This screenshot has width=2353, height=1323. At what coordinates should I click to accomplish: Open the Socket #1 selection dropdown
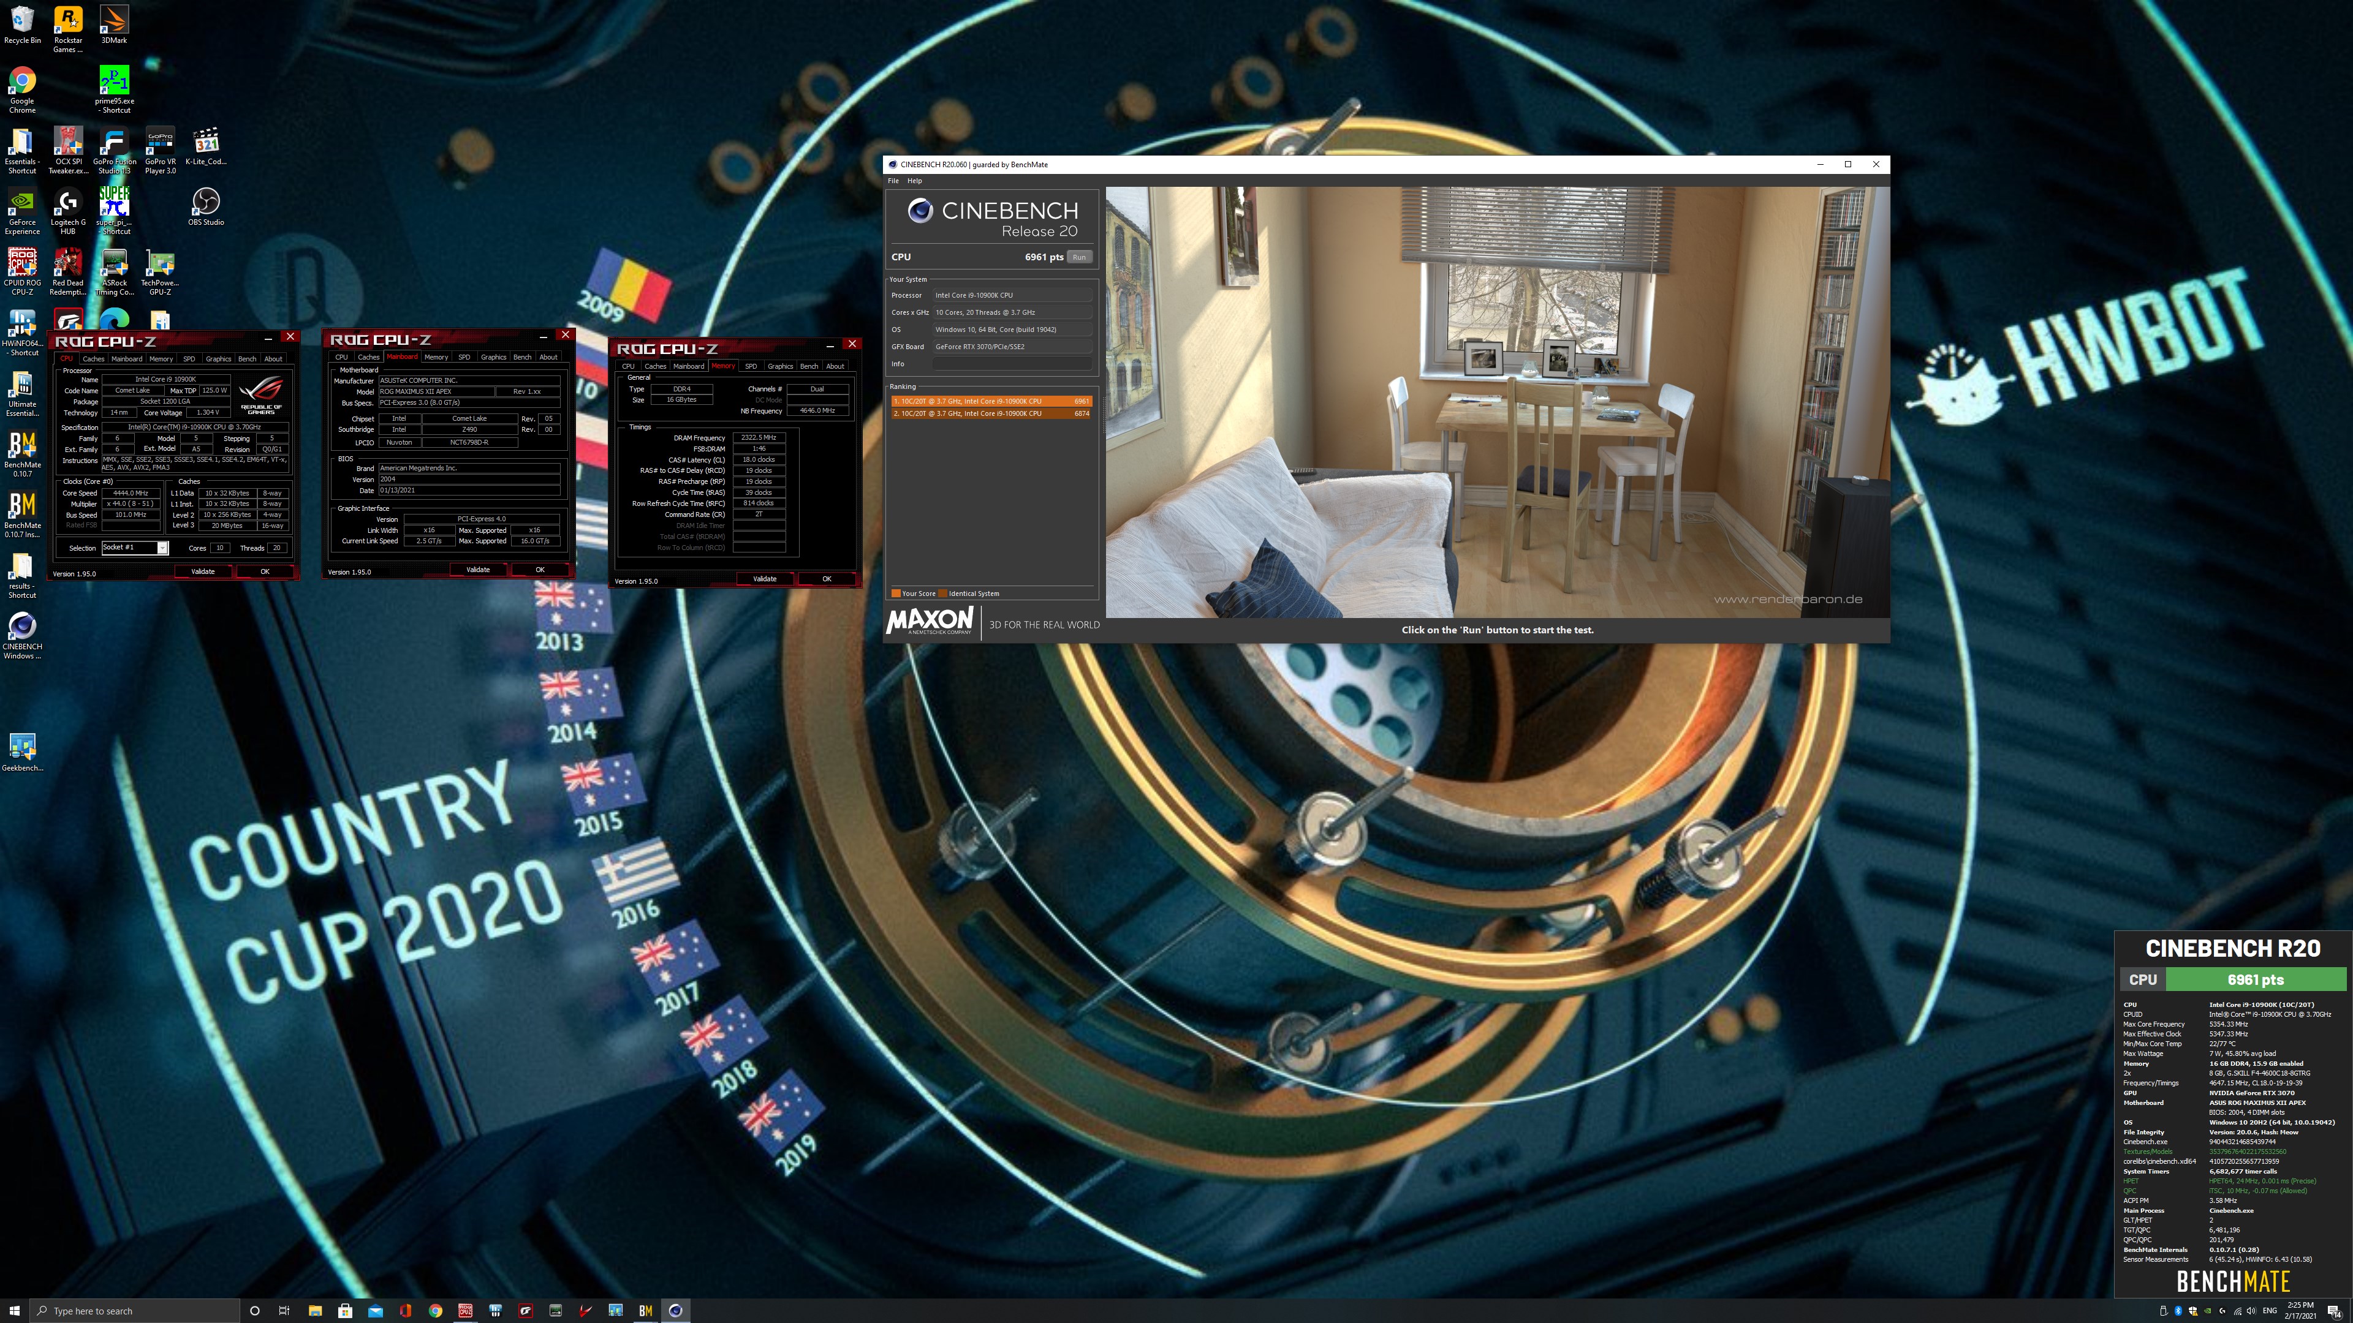tap(134, 548)
